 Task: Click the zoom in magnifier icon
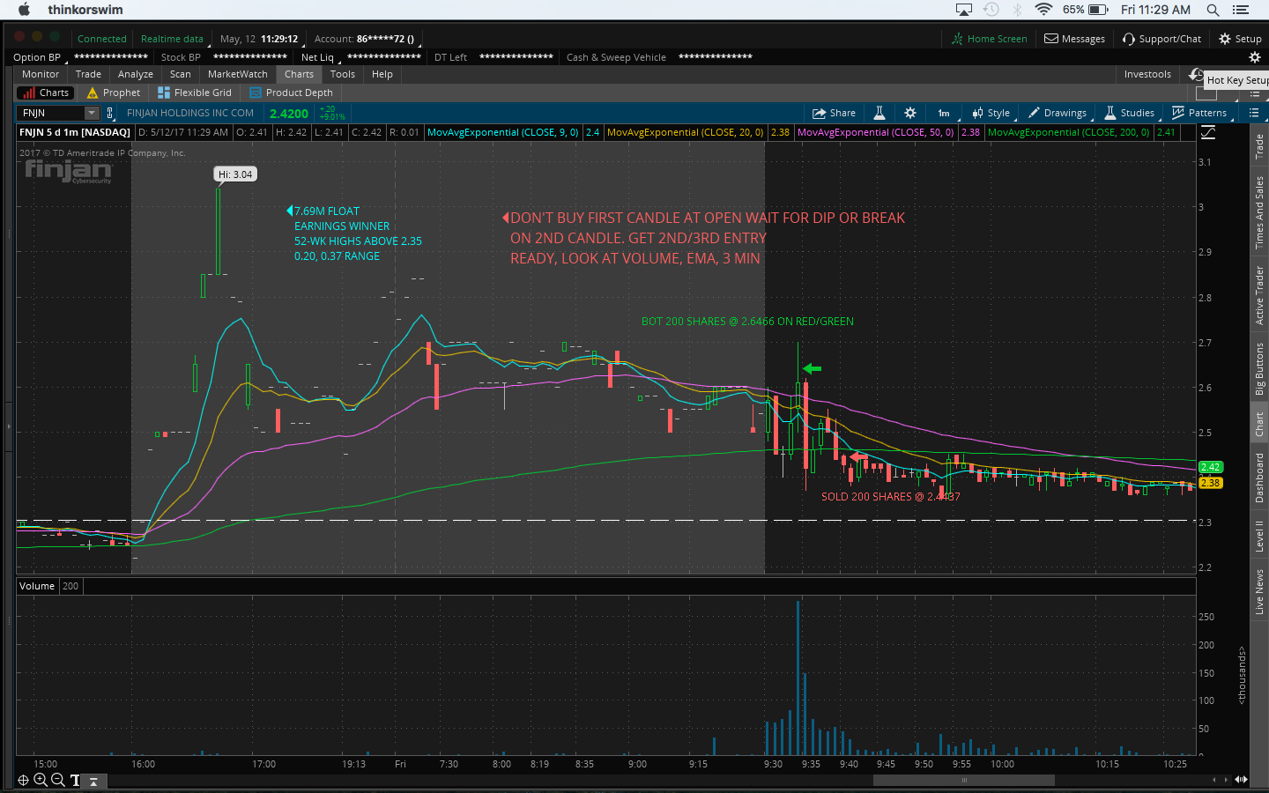tap(41, 780)
